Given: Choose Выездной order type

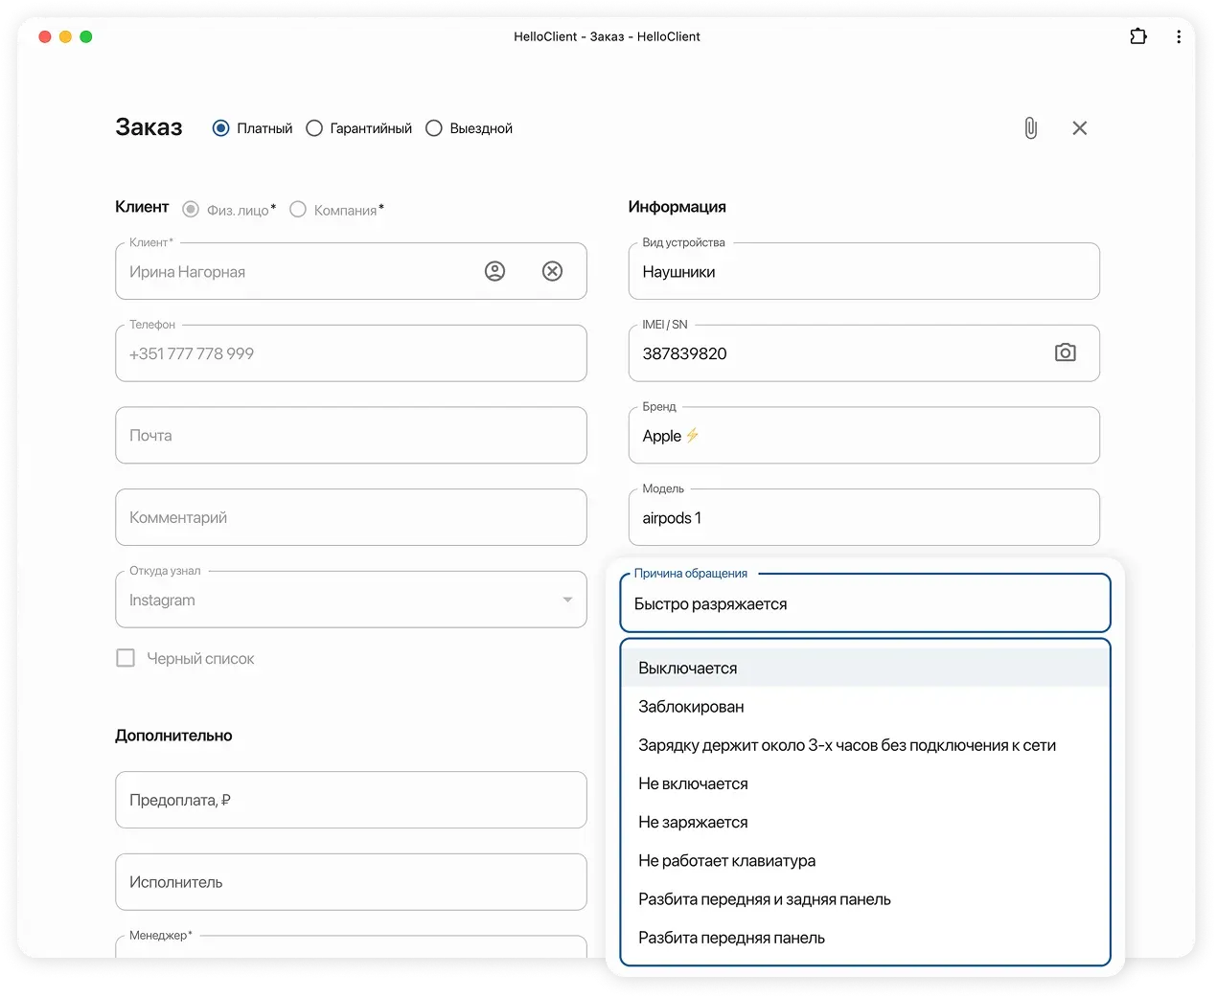Looking at the screenshot, I should (x=434, y=128).
